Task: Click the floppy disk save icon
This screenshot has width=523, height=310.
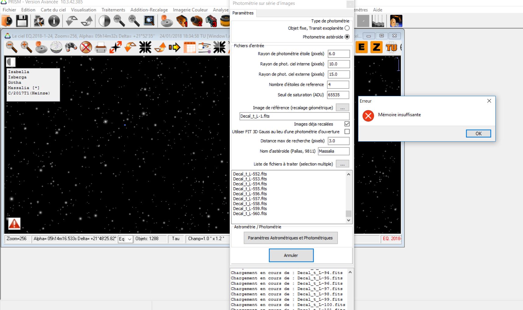Action: click(x=22, y=21)
